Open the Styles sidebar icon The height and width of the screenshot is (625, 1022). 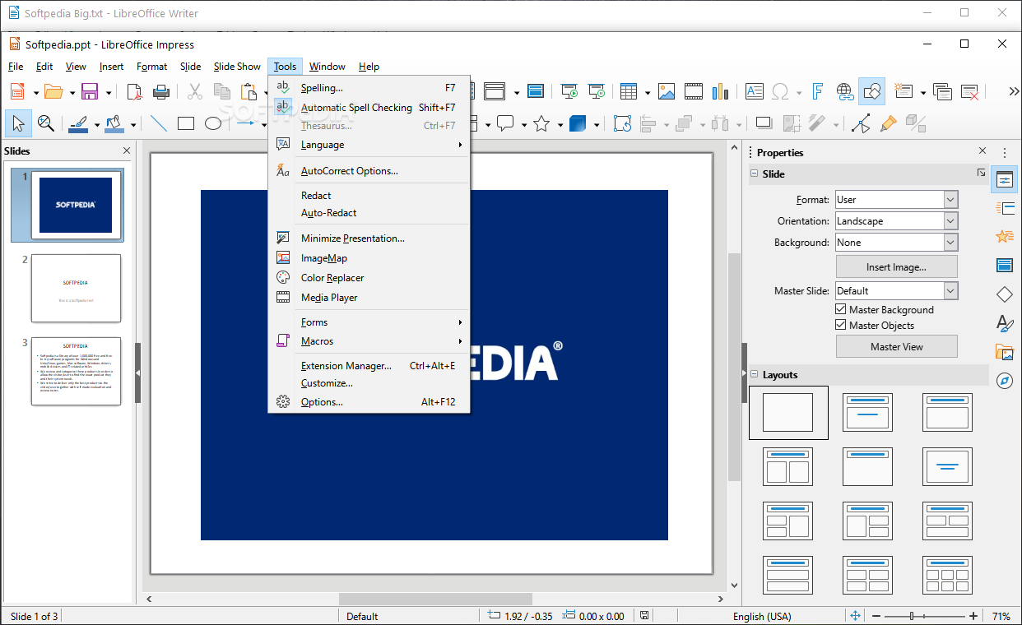pos(1004,323)
